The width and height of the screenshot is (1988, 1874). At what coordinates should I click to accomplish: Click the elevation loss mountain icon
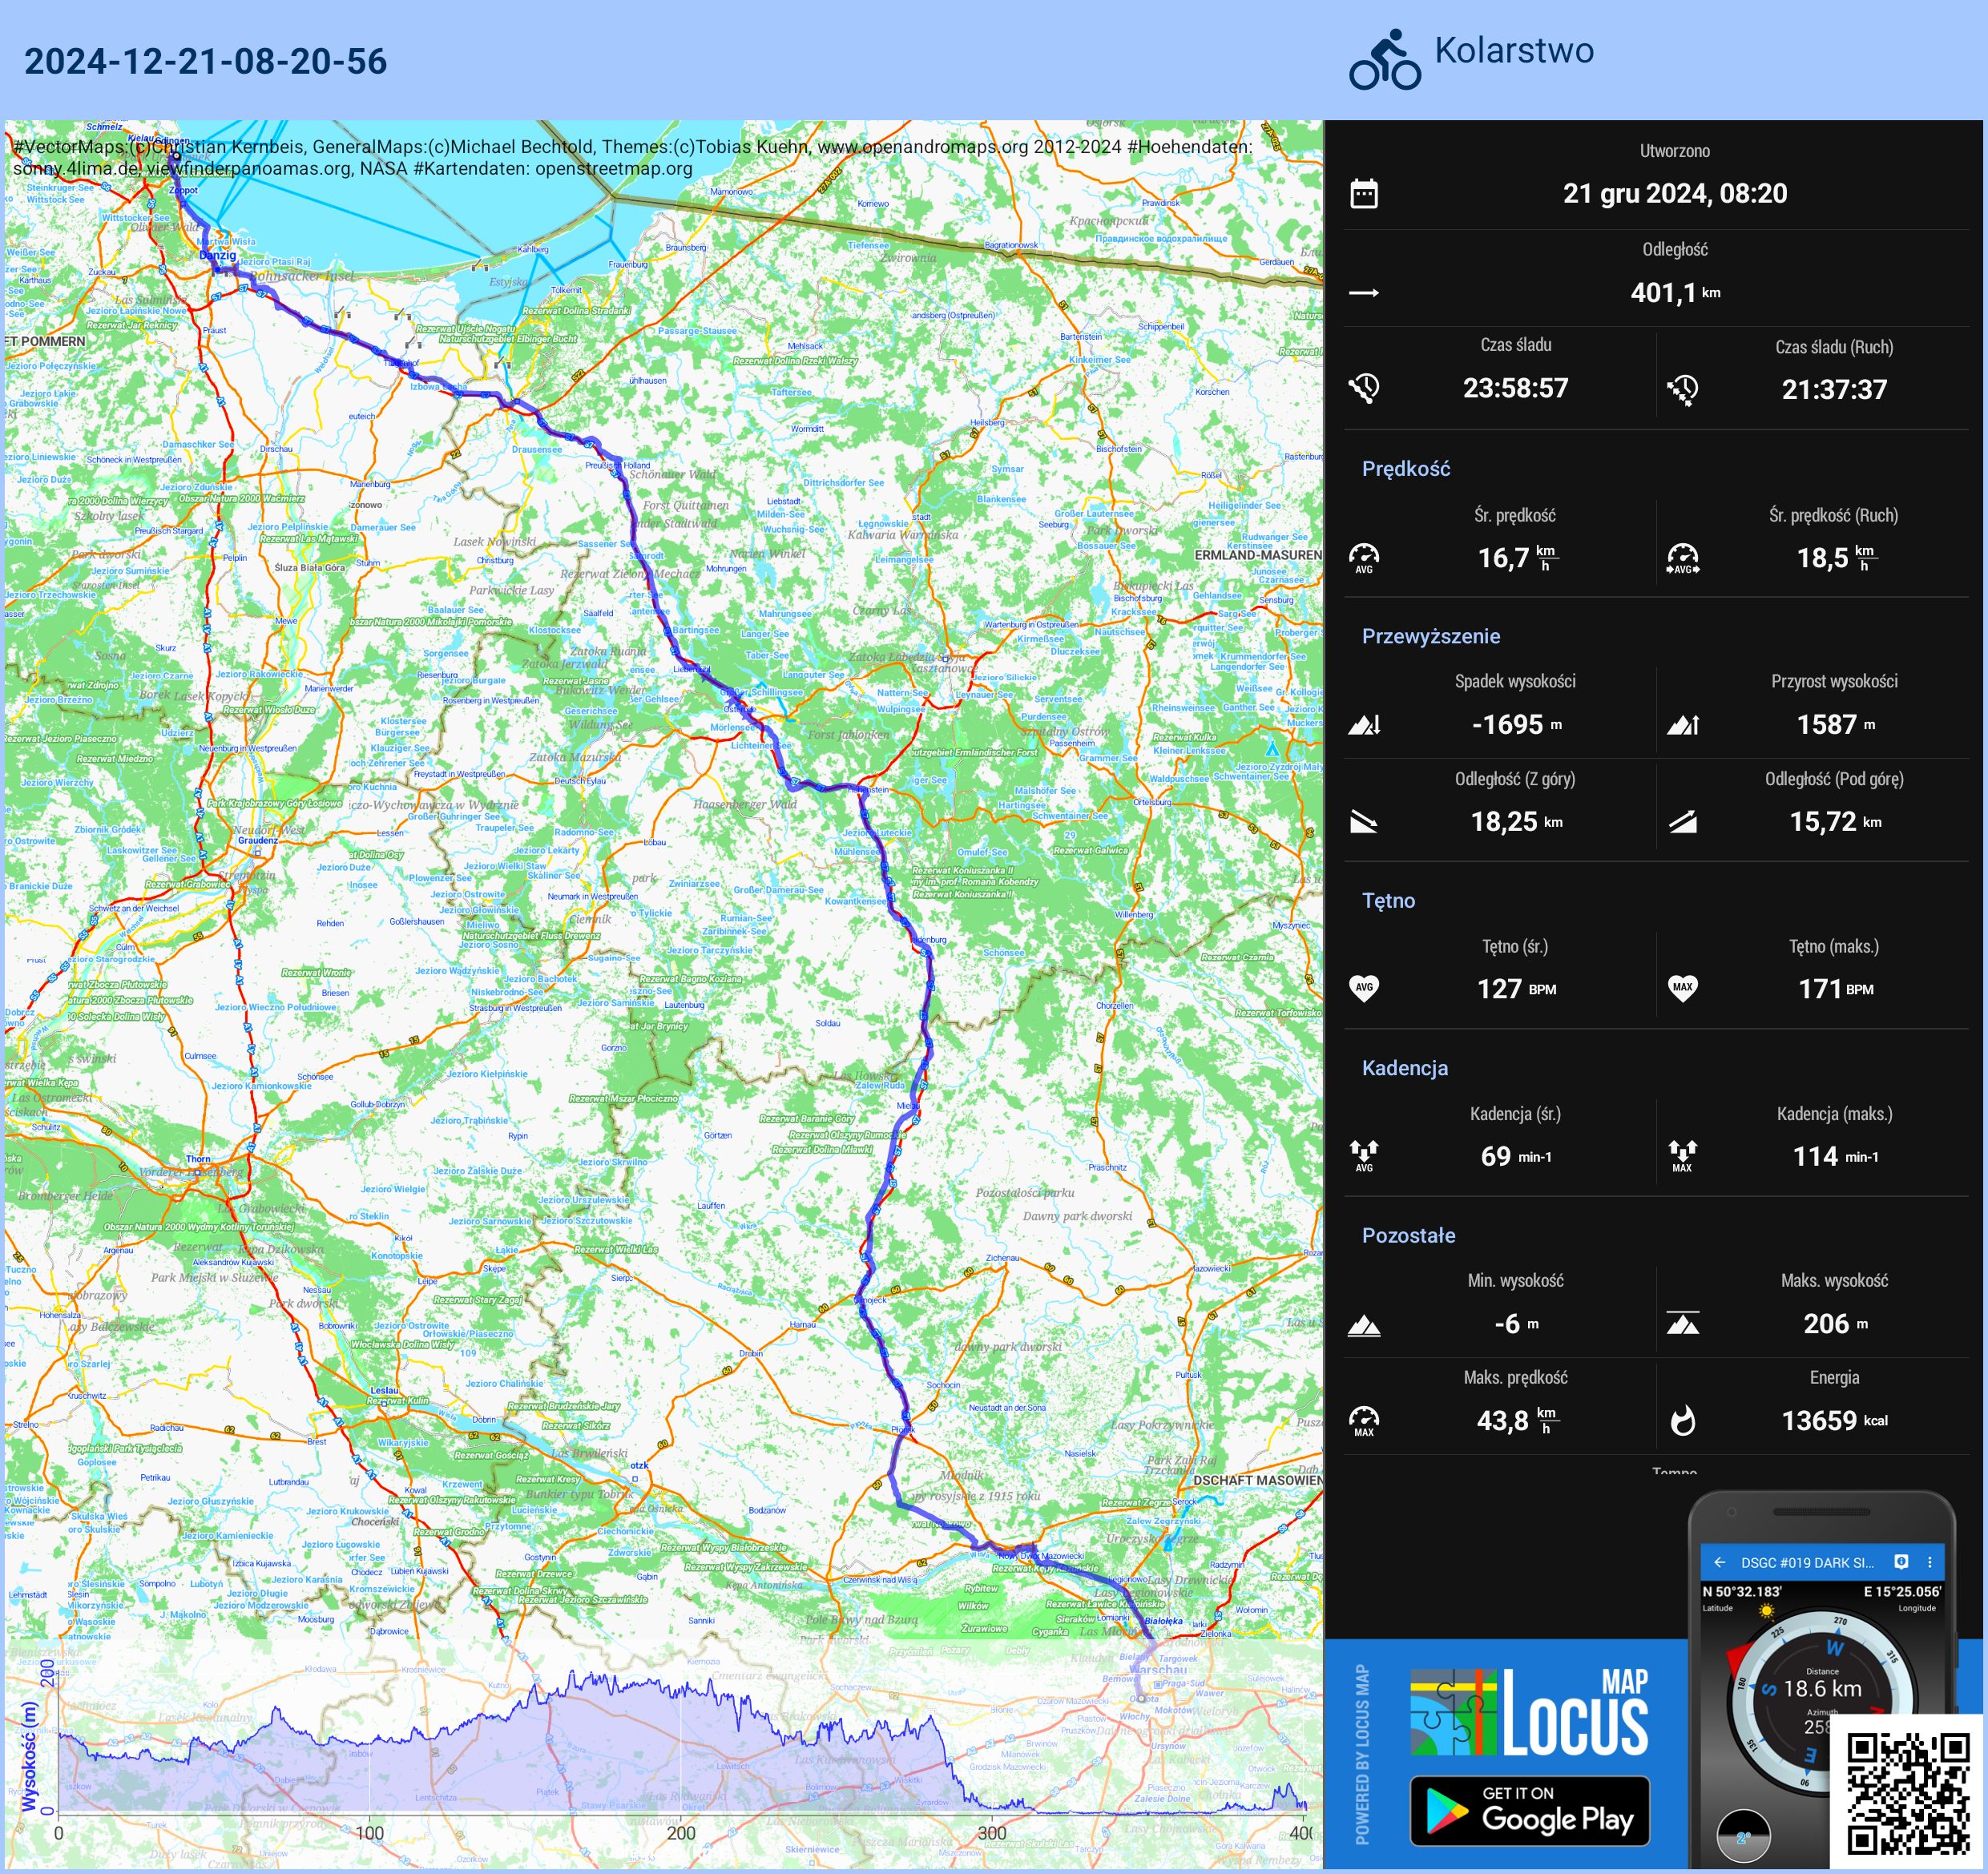click(x=1364, y=725)
